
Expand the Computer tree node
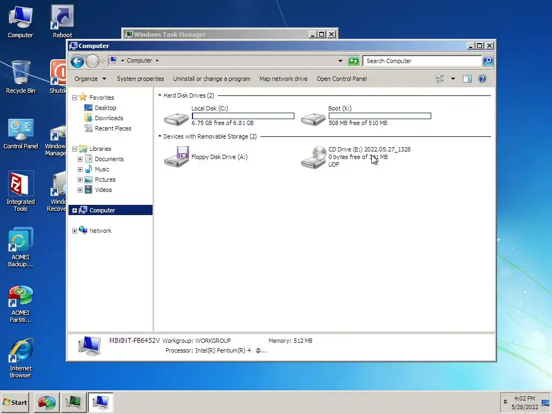click(74, 211)
